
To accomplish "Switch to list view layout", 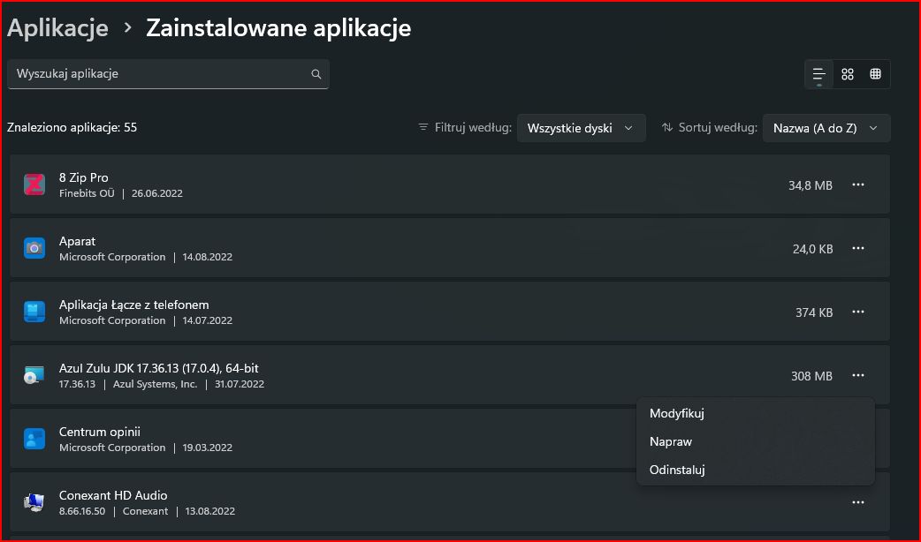I will [818, 74].
